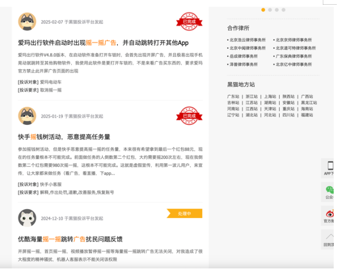
Task: Select the fourth carousel dot
Action: 283,10
